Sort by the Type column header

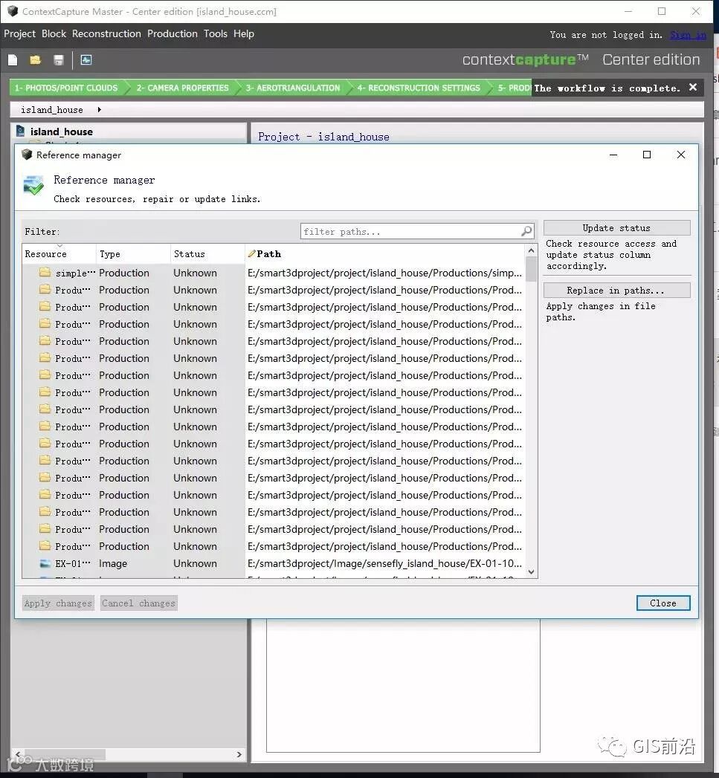click(132, 253)
